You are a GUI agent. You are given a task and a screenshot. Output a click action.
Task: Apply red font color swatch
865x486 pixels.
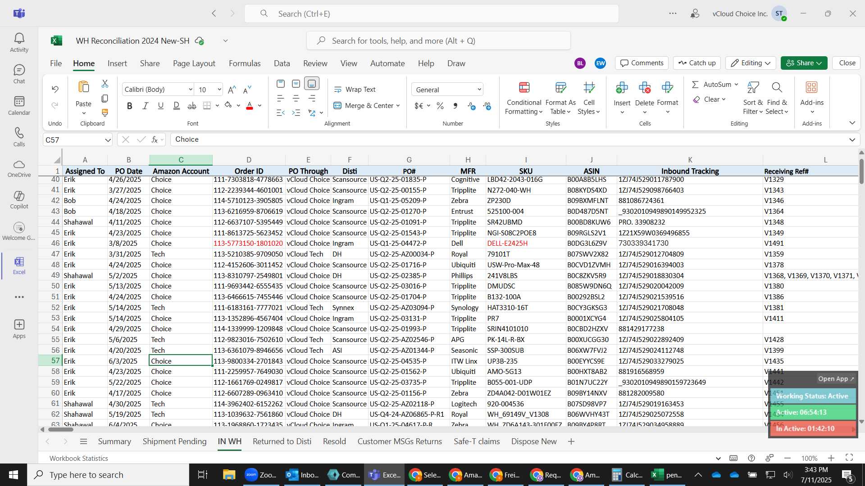pos(250,106)
